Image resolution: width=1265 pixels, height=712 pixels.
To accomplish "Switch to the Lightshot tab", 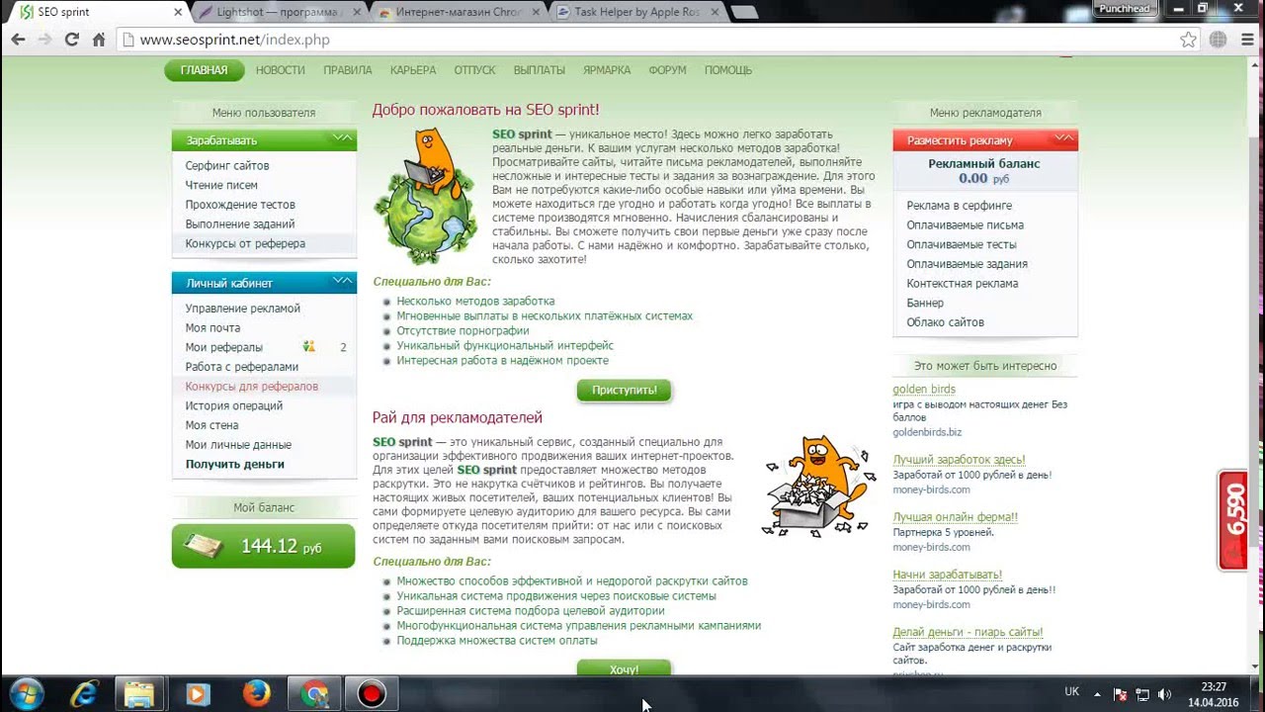I will pyautogui.click(x=280, y=12).
